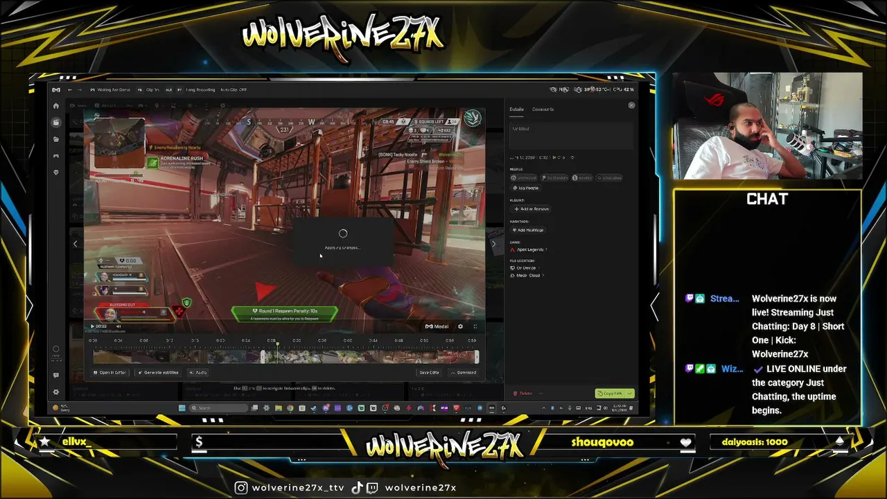Click the left trim handle on timeline
Image resolution: width=887 pixels, height=499 pixels.
tap(263, 357)
